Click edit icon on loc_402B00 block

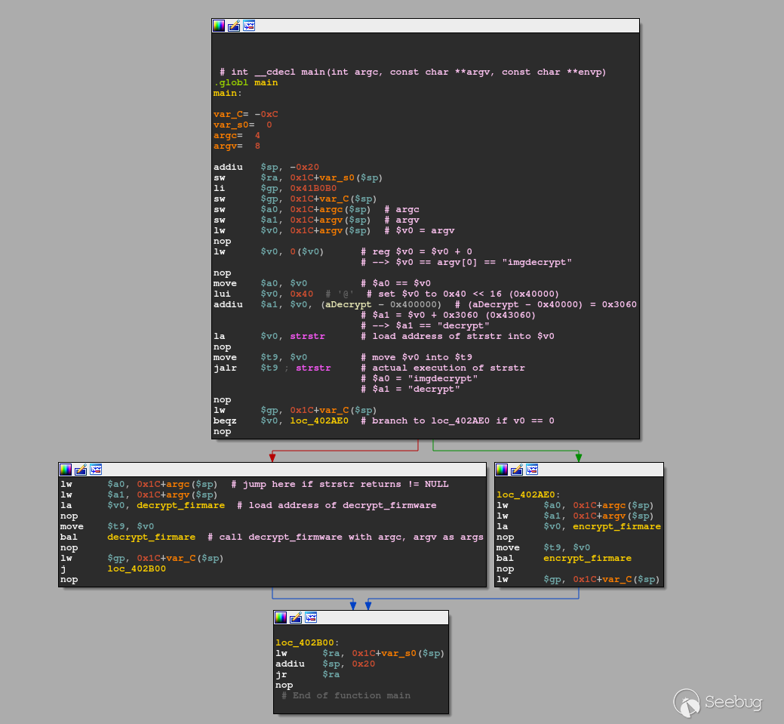pos(296,618)
